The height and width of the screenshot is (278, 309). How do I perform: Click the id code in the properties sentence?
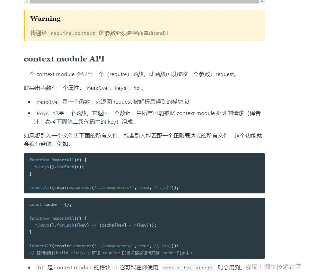(136, 88)
